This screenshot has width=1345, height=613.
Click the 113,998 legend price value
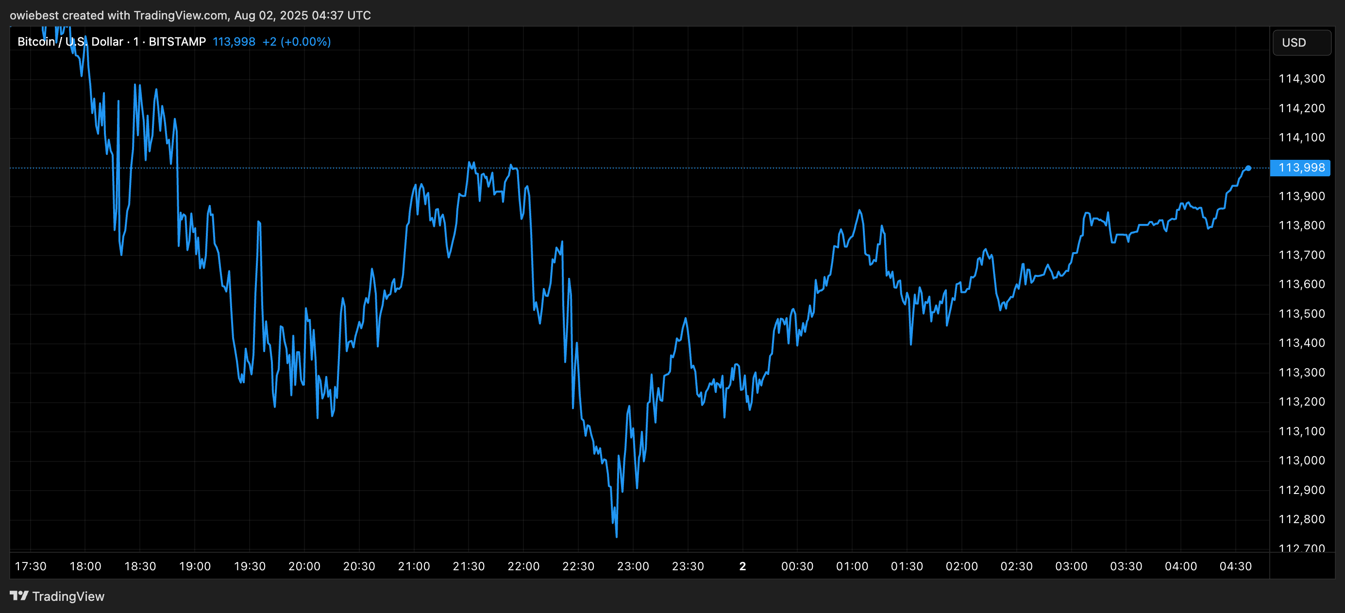tap(234, 42)
